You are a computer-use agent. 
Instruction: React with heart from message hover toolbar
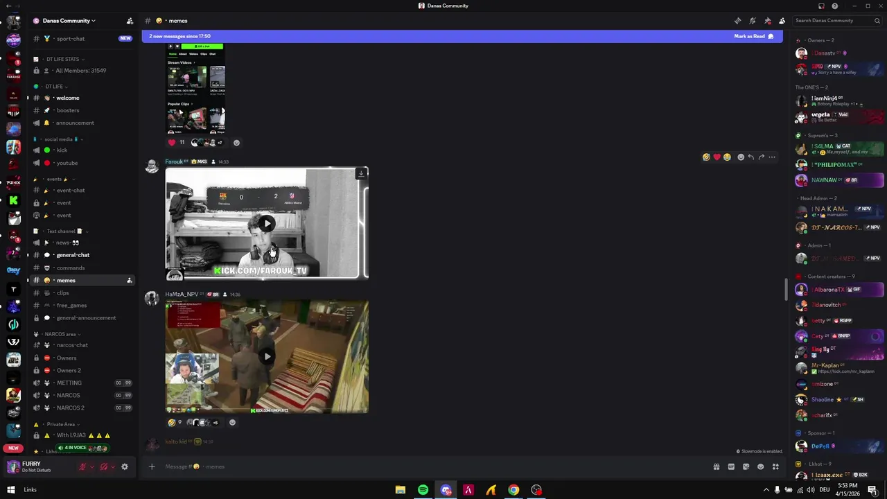717,157
